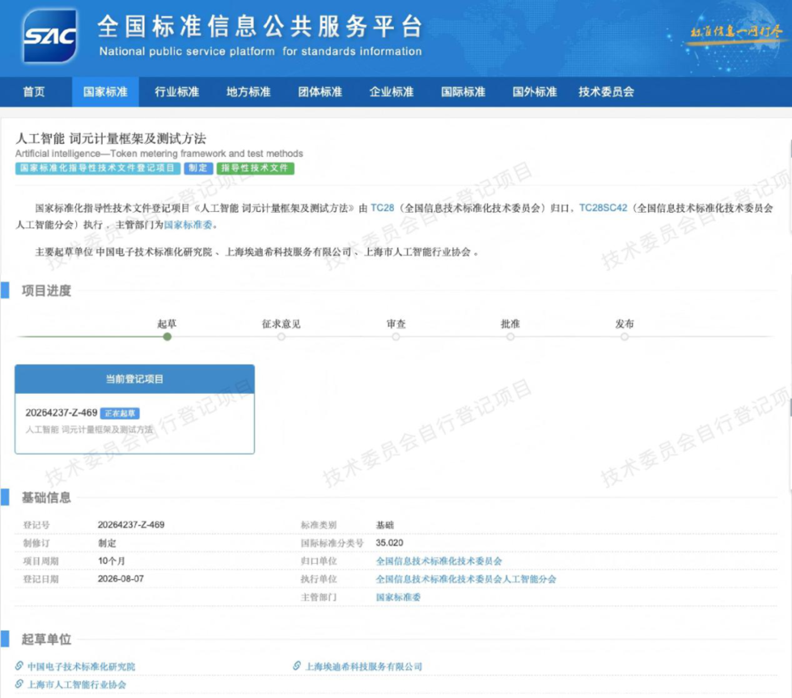Click the 正在起草 status badge
The height and width of the screenshot is (698, 792).
point(120,413)
